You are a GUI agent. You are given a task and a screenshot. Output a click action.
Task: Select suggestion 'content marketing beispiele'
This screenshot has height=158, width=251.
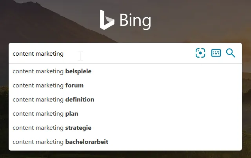point(125,71)
